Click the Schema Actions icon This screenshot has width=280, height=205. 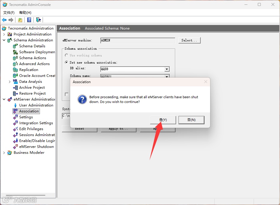(15, 58)
